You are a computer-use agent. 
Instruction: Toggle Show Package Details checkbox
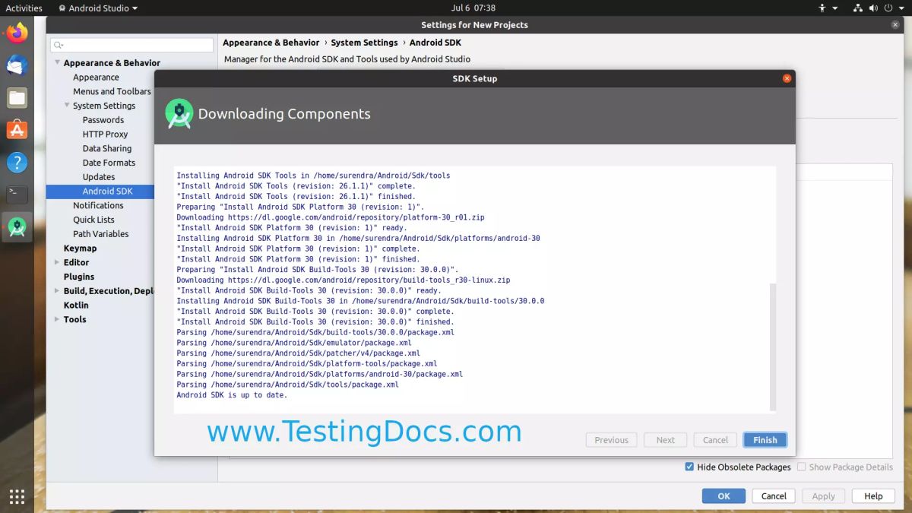(801, 467)
